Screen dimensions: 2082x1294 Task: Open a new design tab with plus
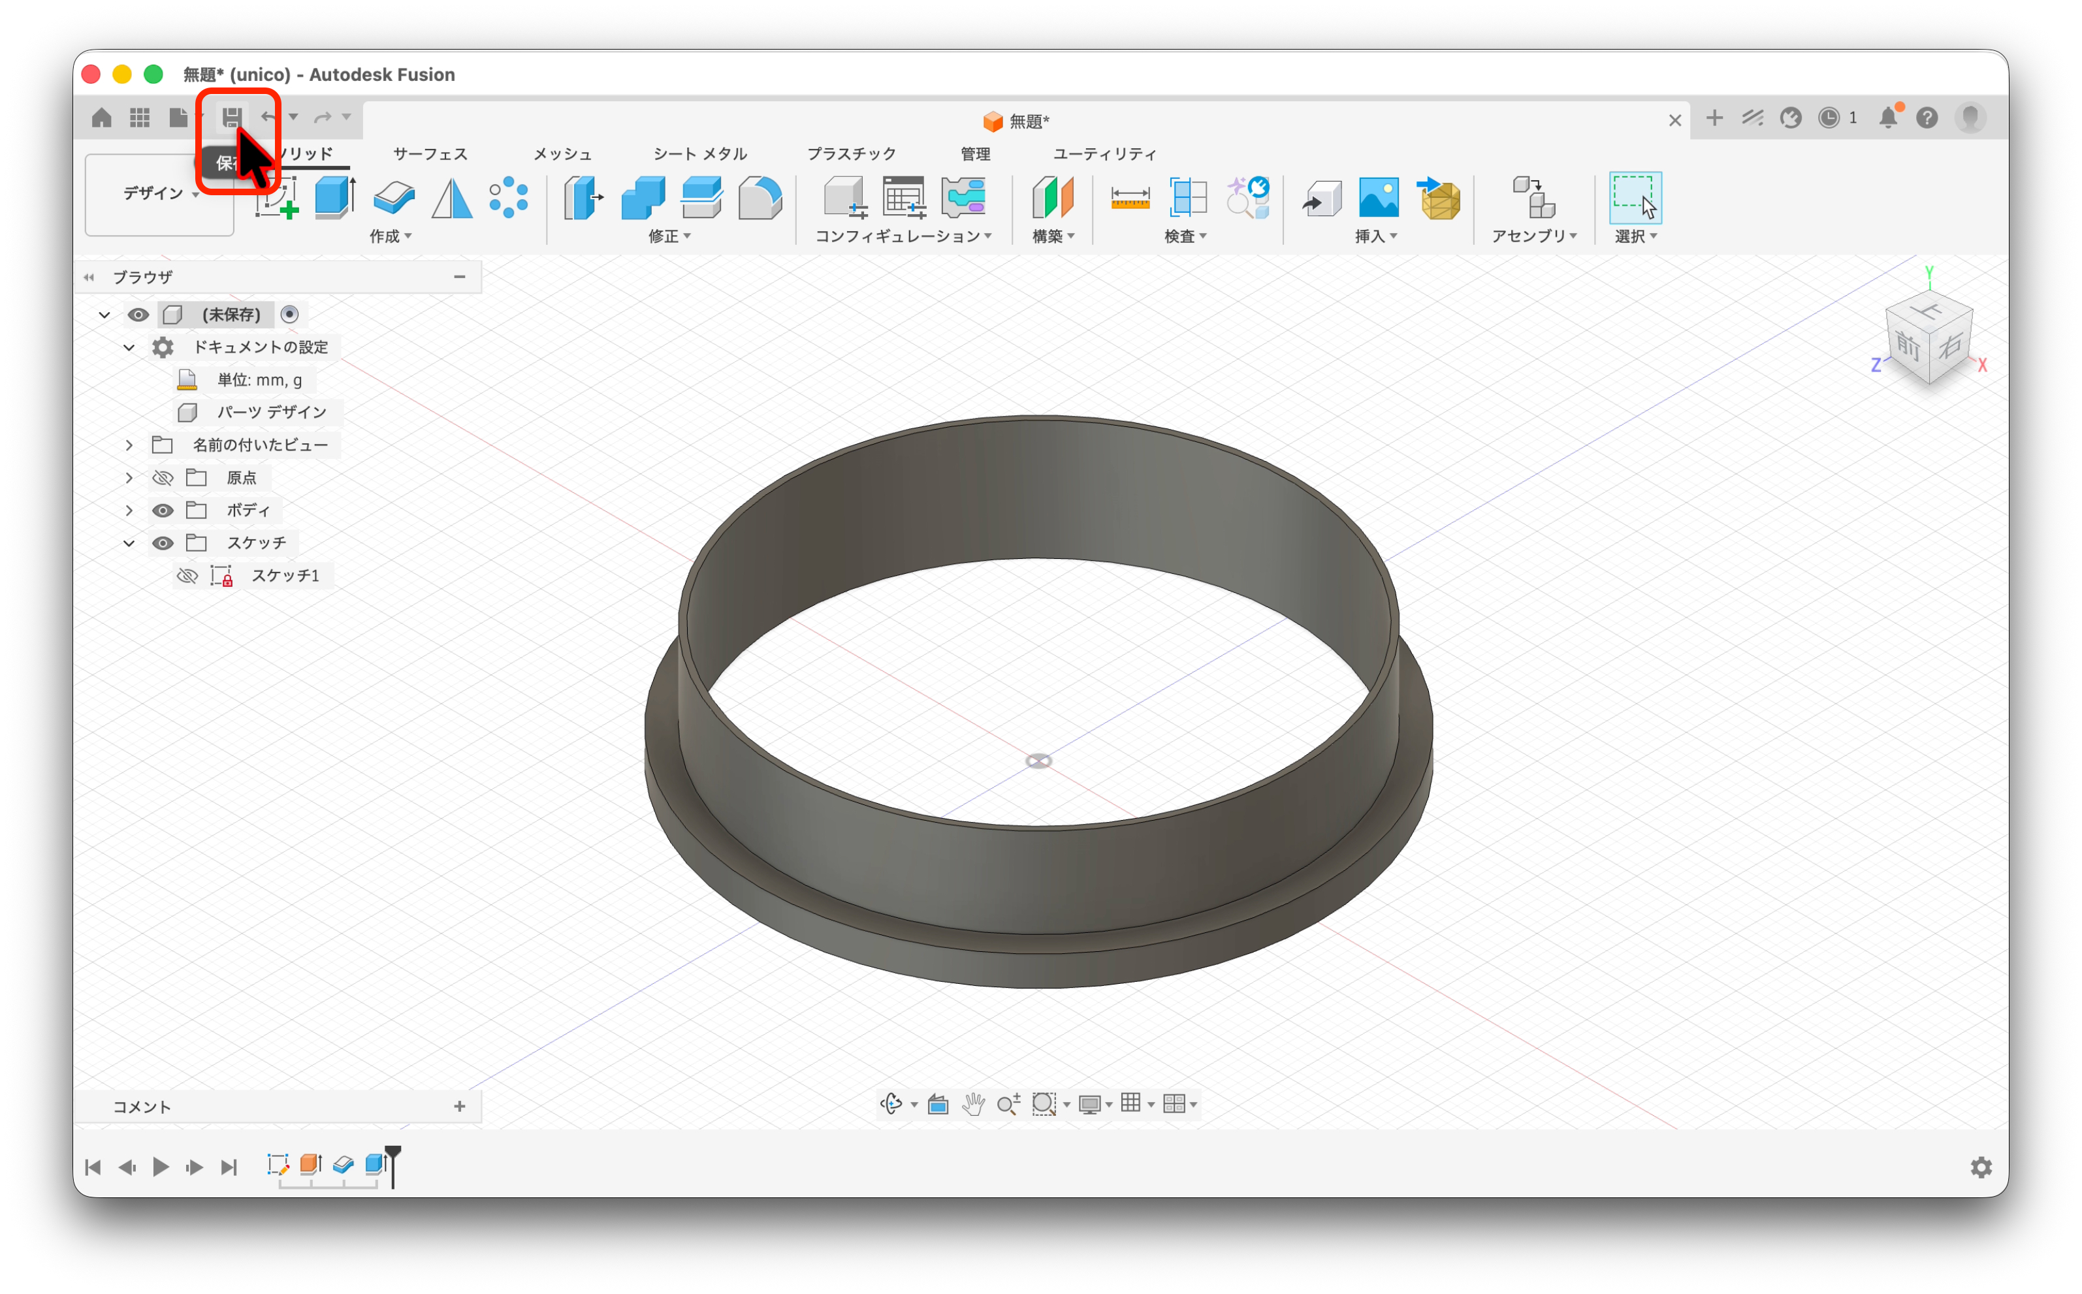click(1714, 118)
